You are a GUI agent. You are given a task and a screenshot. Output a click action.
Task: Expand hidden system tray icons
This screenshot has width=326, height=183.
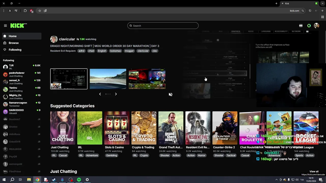[x=277, y=180]
